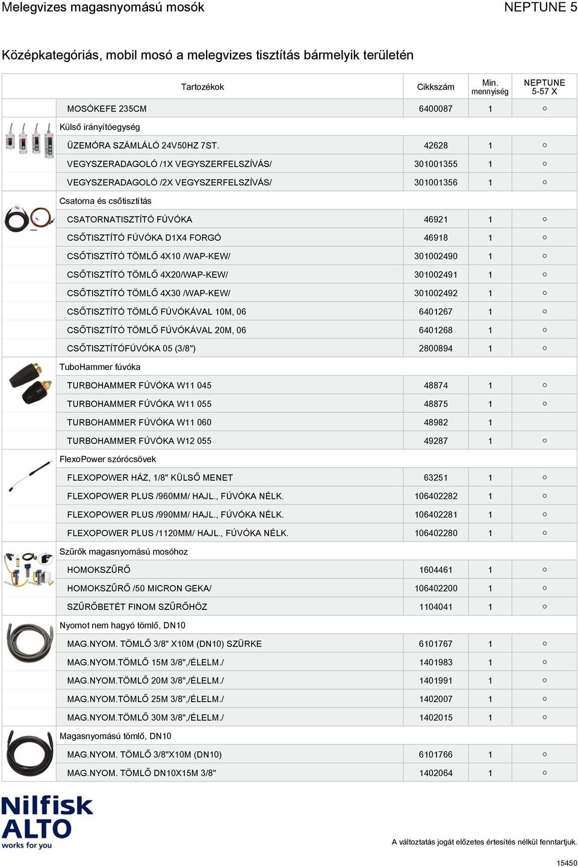
Task: Click the drain cleaning hose product image
Action: (x=30, y=218)
